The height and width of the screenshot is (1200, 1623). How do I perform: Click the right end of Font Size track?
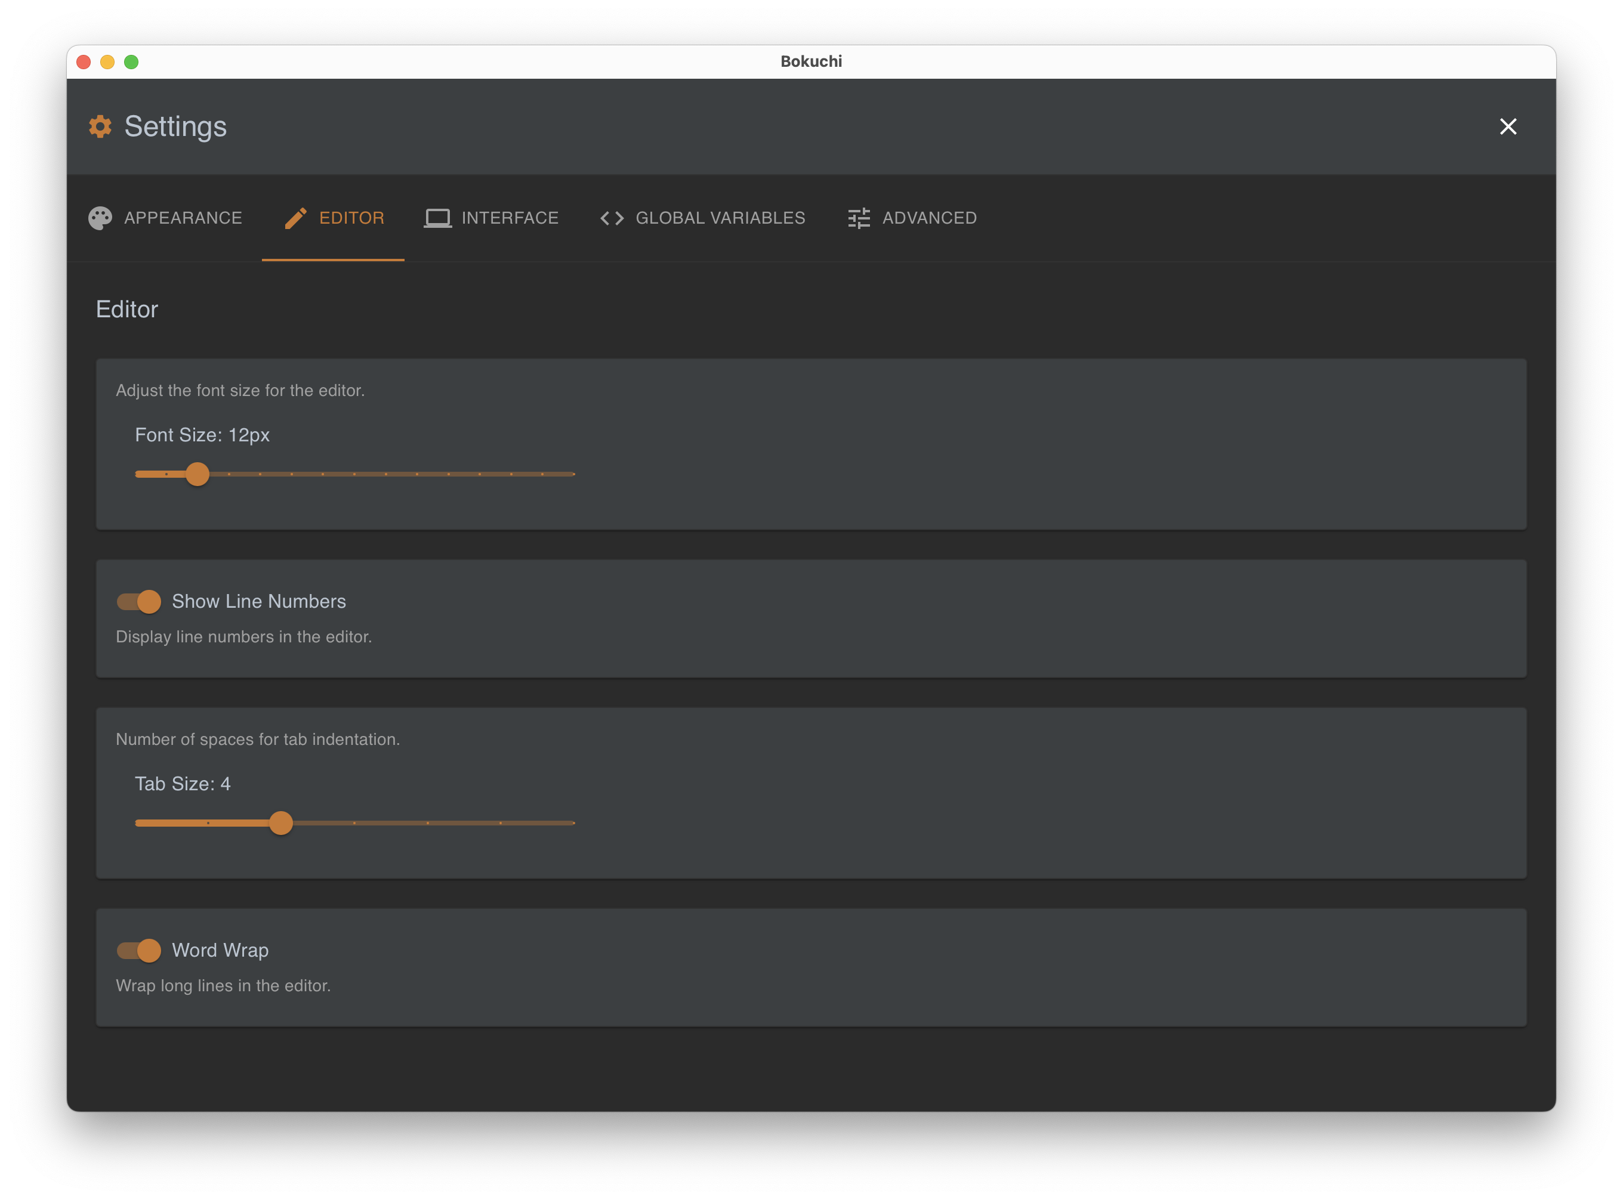[x=573, y=474]
